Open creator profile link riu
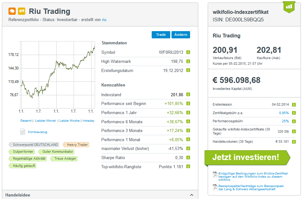 (104, 20)
